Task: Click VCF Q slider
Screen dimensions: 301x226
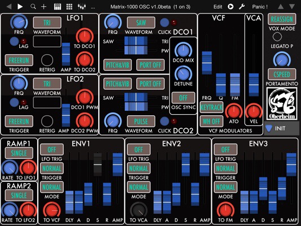Action: pyautogui.click(x=221, y=85)
